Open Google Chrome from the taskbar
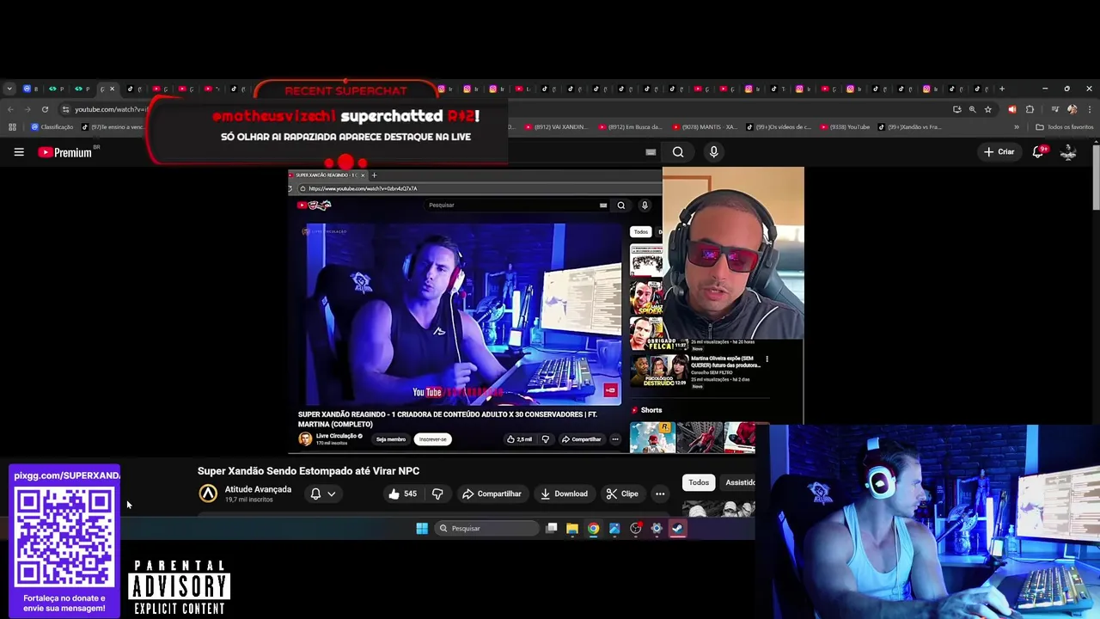The height and width of the screenshot is (619, 1100). click(x=593, y=529)
